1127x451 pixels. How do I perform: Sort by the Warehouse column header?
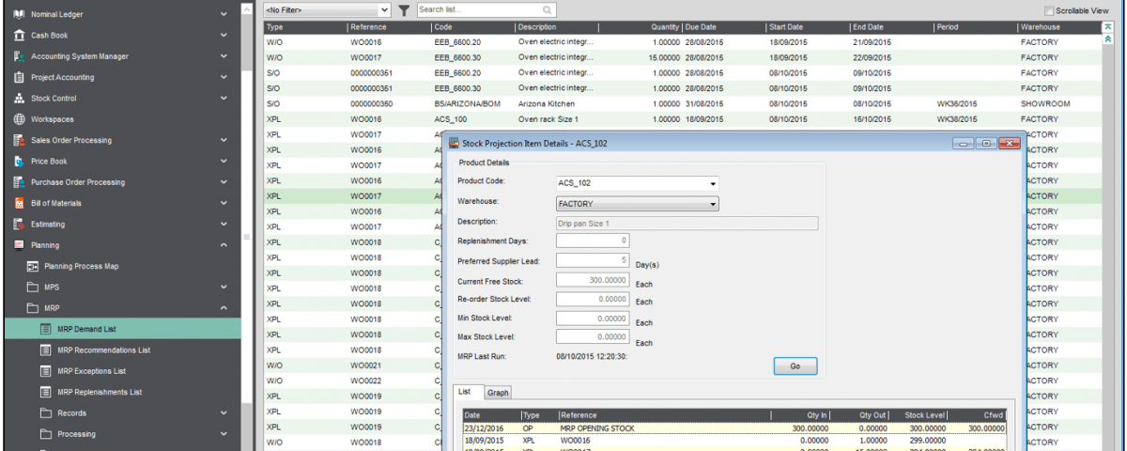point(1058,27)
